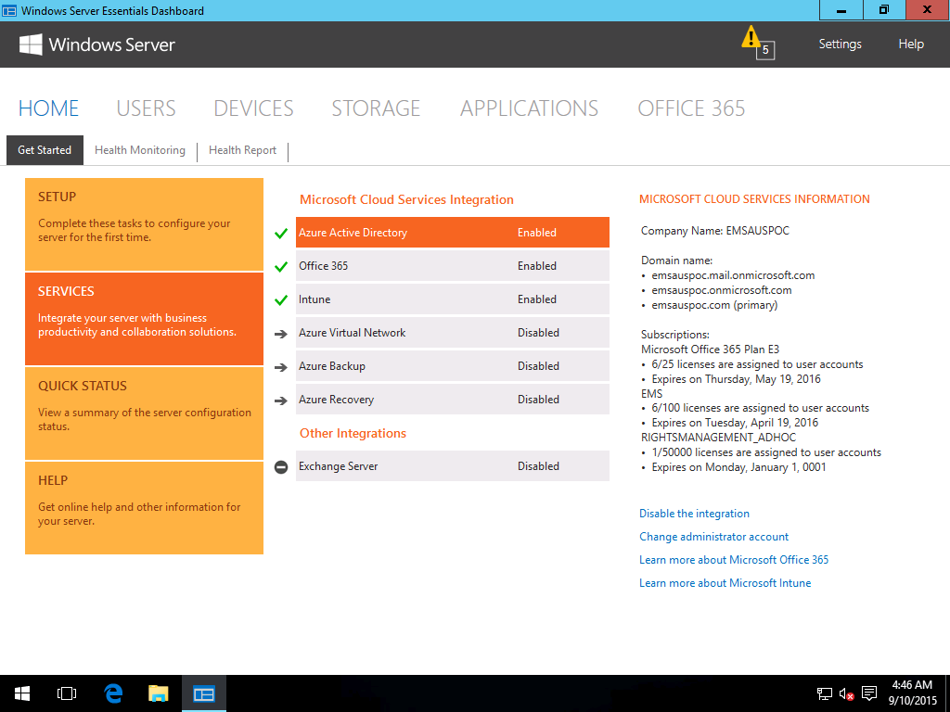Open Microsoft Edge from the taskbar
This screenshot has width=950, height=712.
tap(112, 693)
